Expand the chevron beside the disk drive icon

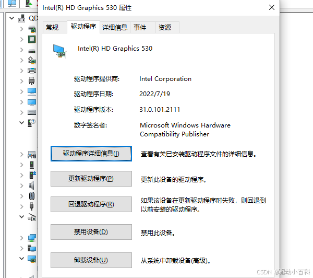click(21, 50)
